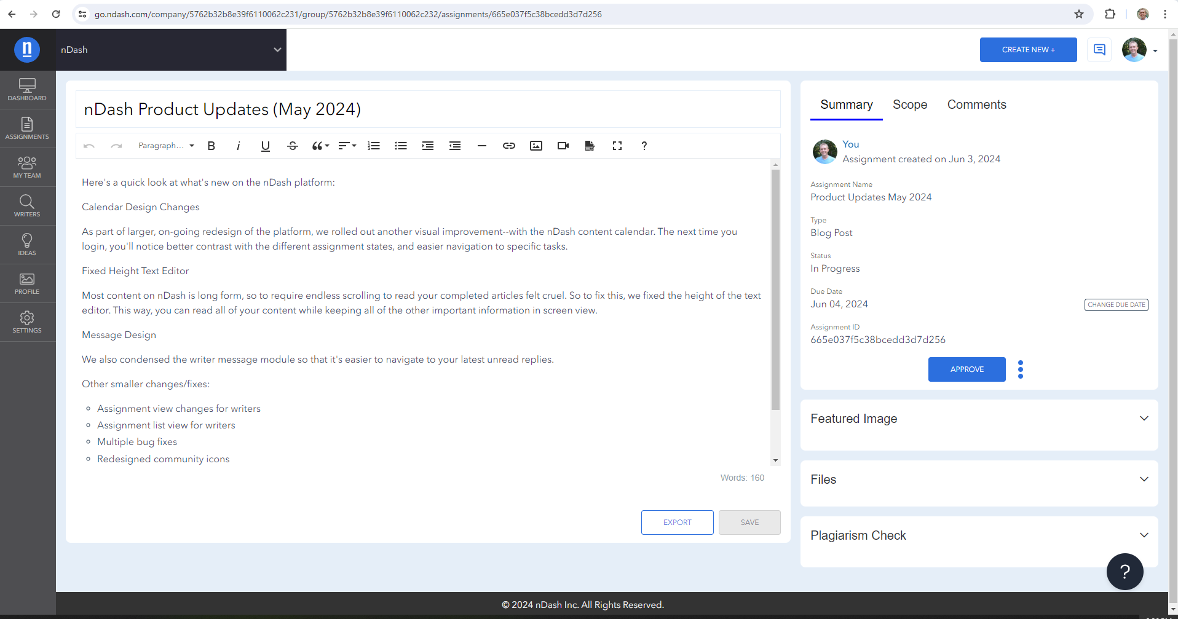
Task: Click the Create New button
Action: [1028, 50]
